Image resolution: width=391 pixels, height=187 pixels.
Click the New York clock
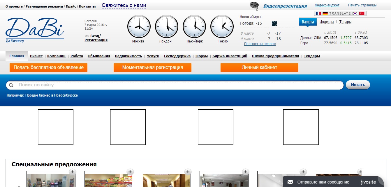pos(194,27)
